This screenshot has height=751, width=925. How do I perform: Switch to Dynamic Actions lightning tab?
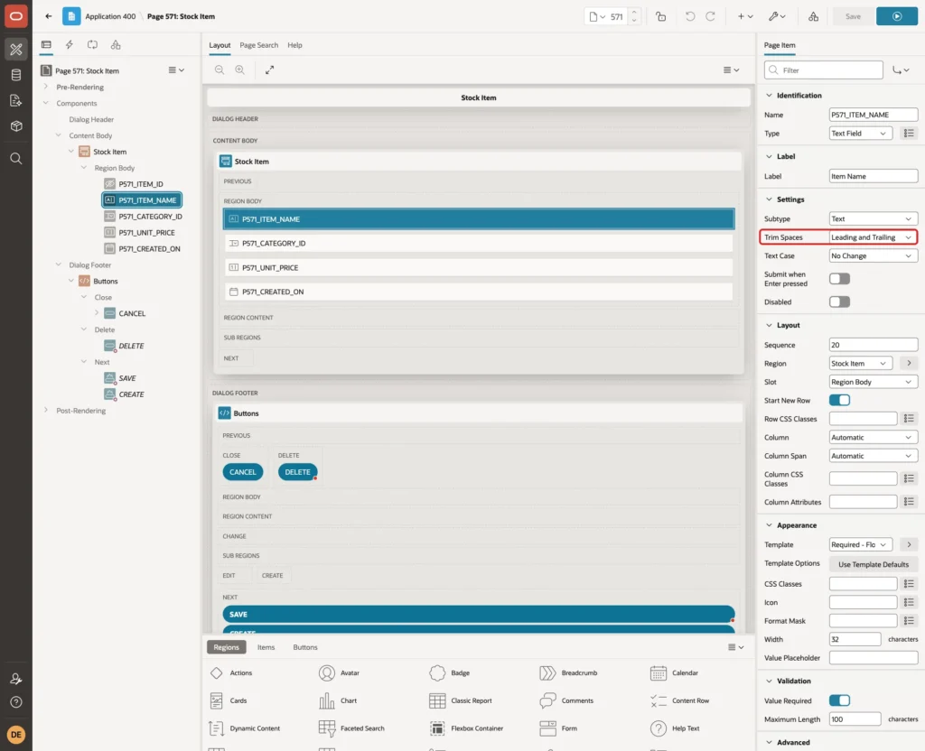tap(69, 45)
